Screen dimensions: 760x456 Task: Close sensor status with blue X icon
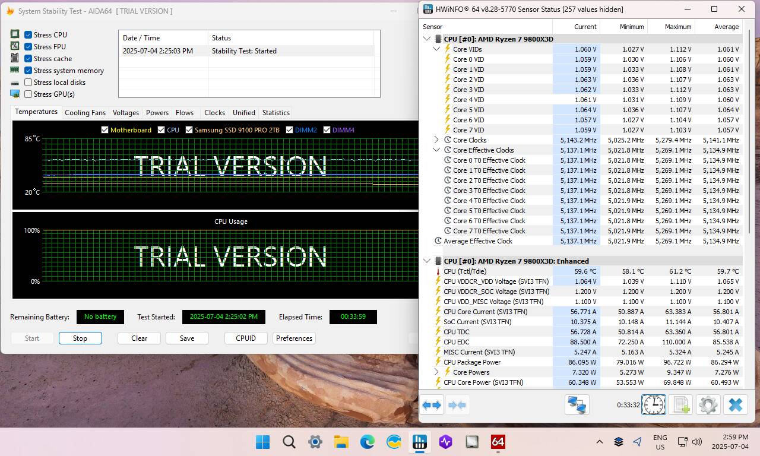pos(735,406)
